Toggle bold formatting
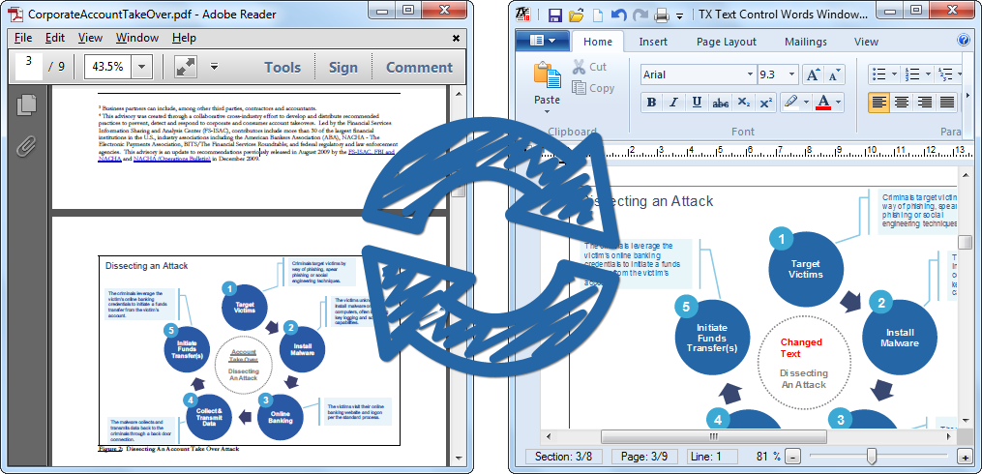Screen dimensions: 982x474 651,103
